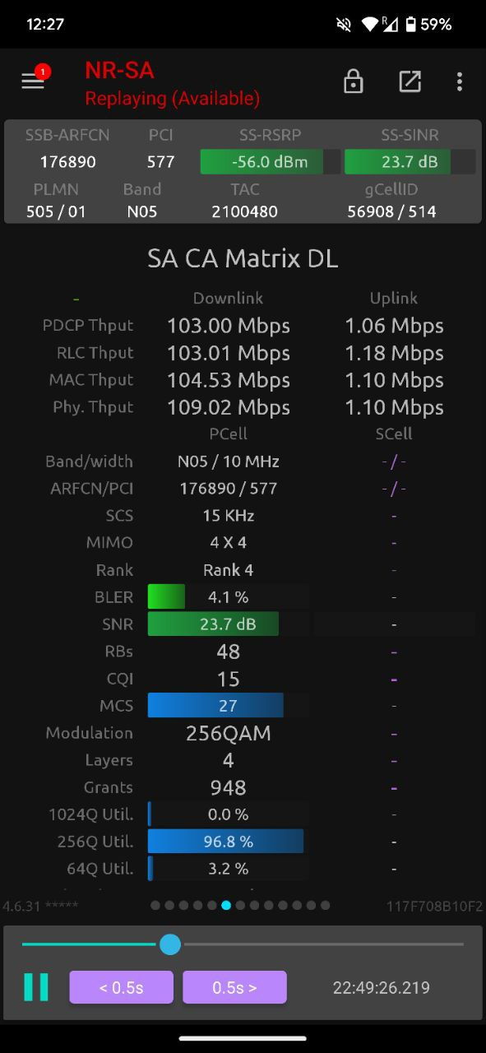486x1053 pixels.
Task: Select the first page indicator dot
Action: [155, 905]
